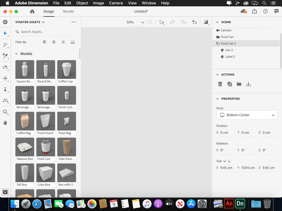Open the Camera menu
282x211 pixels.
pyautogui.click(x=116, y=3)
